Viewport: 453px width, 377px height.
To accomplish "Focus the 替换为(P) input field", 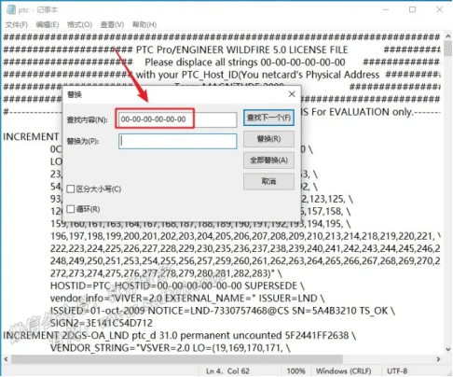I will (x=177, y=141).
